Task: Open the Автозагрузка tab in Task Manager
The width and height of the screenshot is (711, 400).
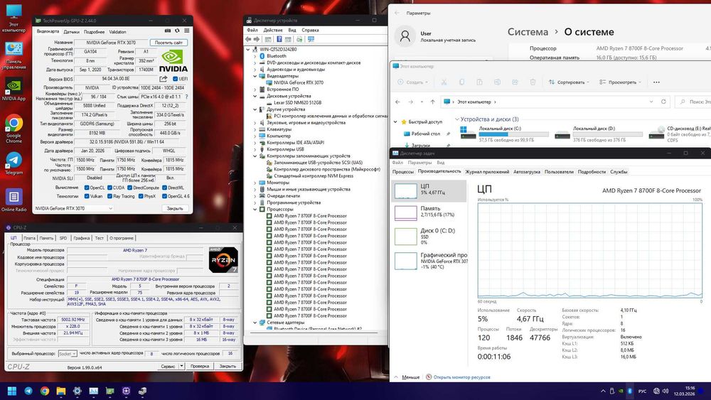Action: (x=526, y=171)
